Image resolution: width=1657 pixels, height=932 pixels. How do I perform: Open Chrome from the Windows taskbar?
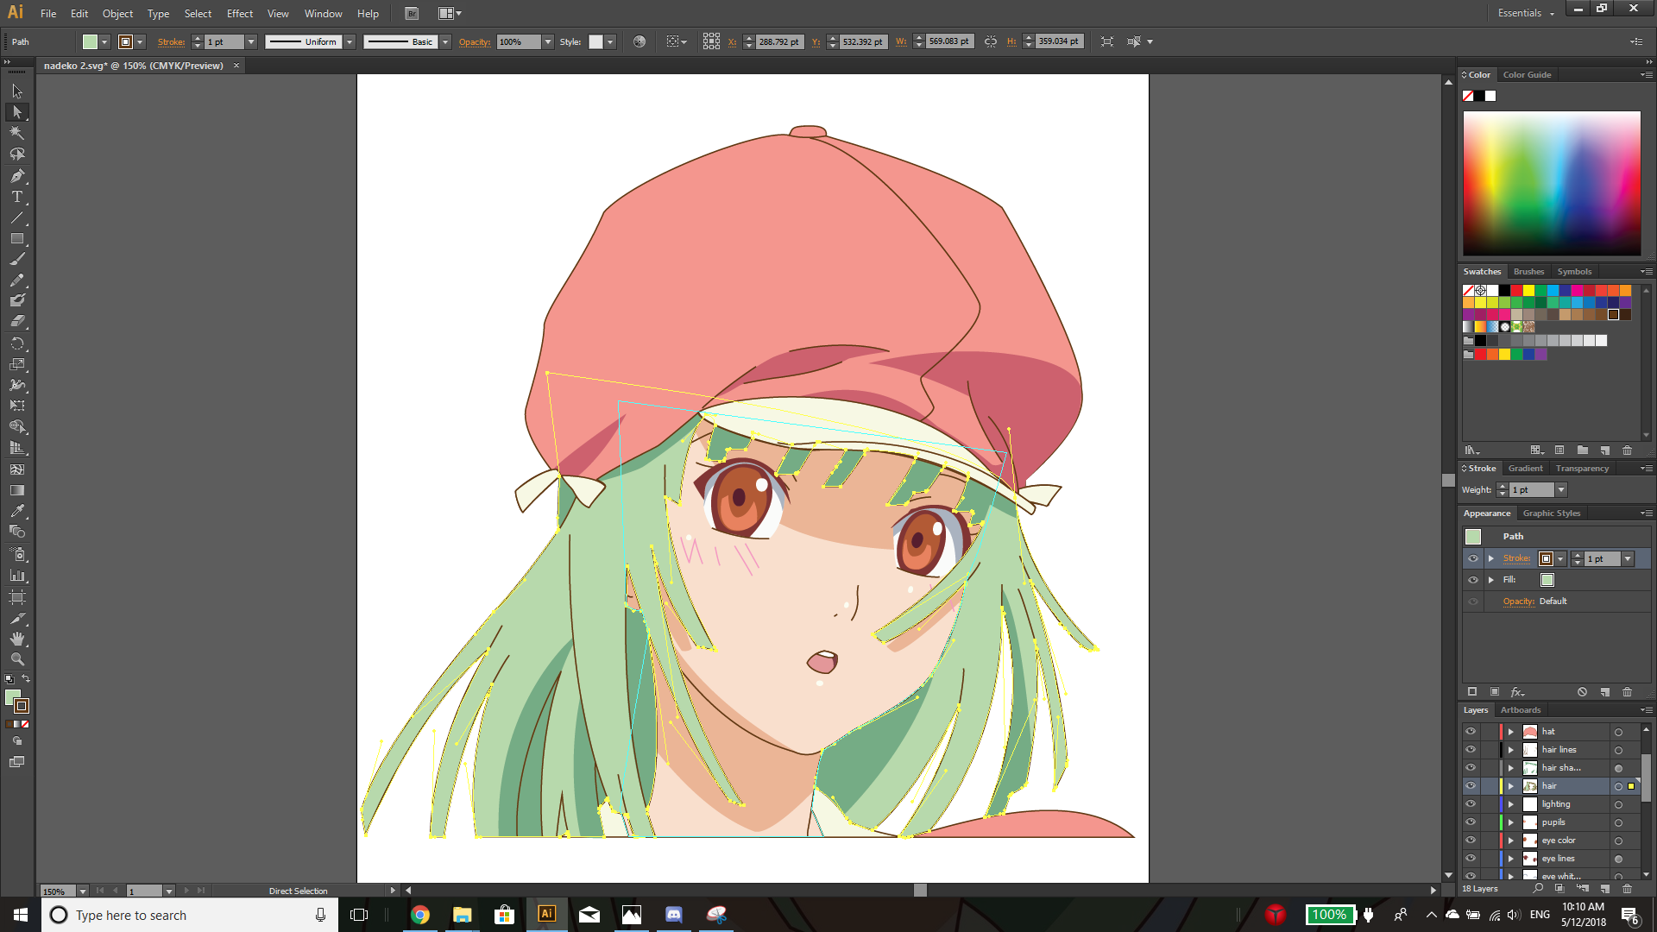(x=420, y=915)
